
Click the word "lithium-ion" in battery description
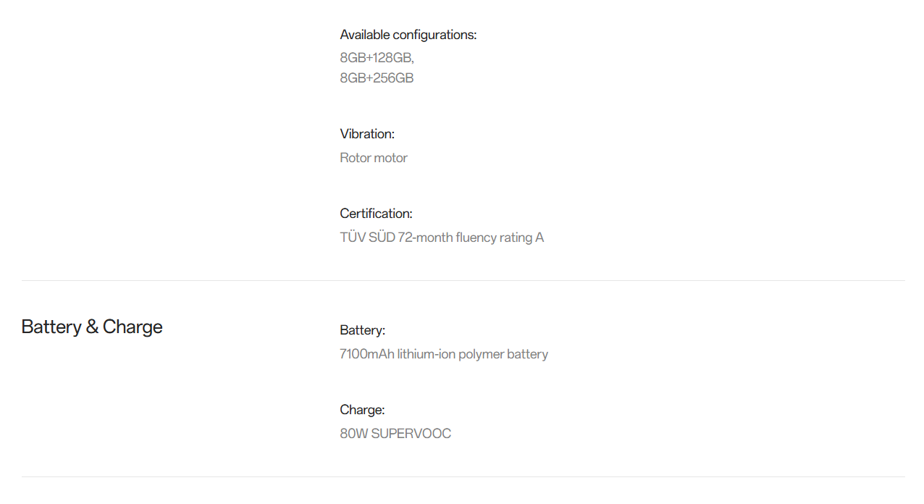tap(426, 354)
